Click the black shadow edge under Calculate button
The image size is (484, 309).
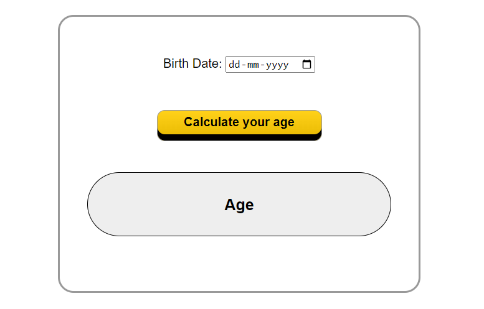[x=240, y=137]
